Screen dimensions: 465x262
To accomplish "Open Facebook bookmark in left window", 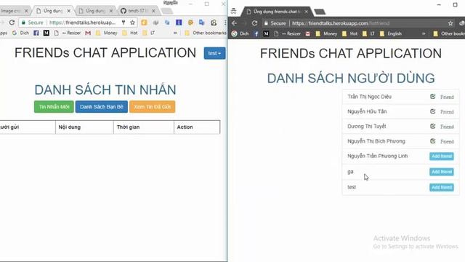I will [x=36, y=33].
